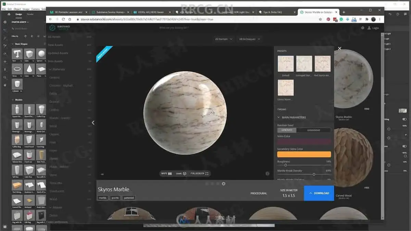Image resolution: width=411 pixels, height=231 pixels.
Task: Select the Cube basic shape in Dimension
Action: pyautogui.click(x=29, y=54)
